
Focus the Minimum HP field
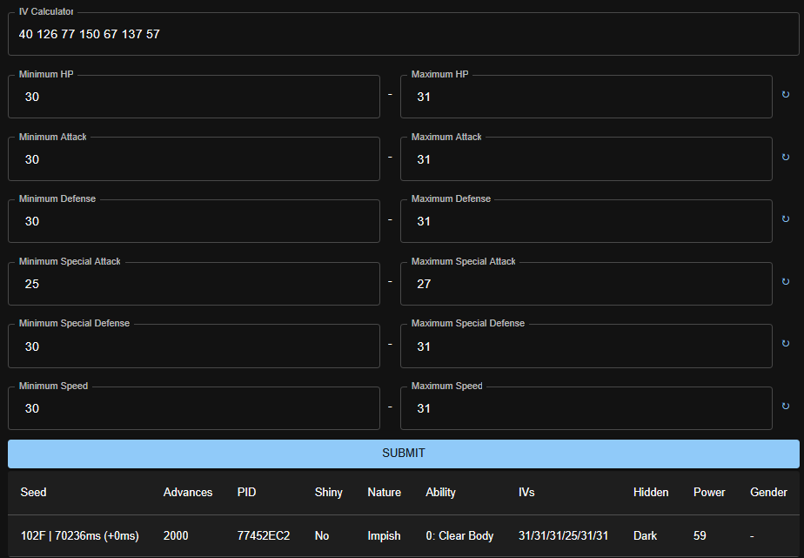click(194, 97)
